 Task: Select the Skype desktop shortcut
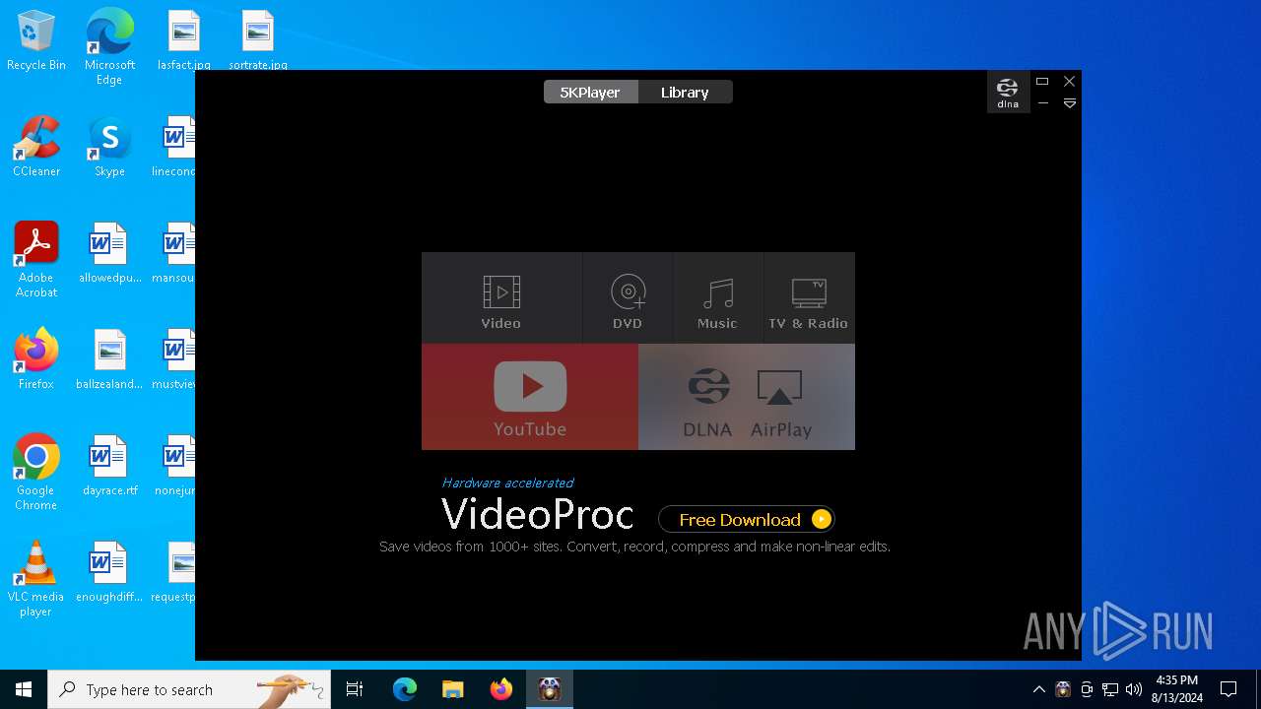pos(109,148)
